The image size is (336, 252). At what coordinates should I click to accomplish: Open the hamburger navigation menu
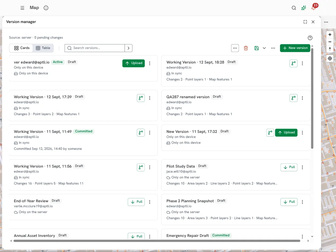23,8
